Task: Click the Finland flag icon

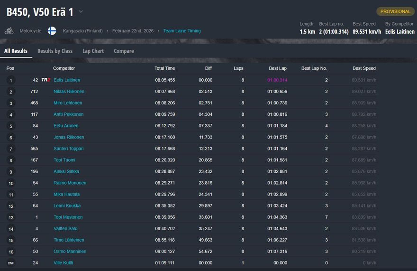Action: click(x=52, y=31)
